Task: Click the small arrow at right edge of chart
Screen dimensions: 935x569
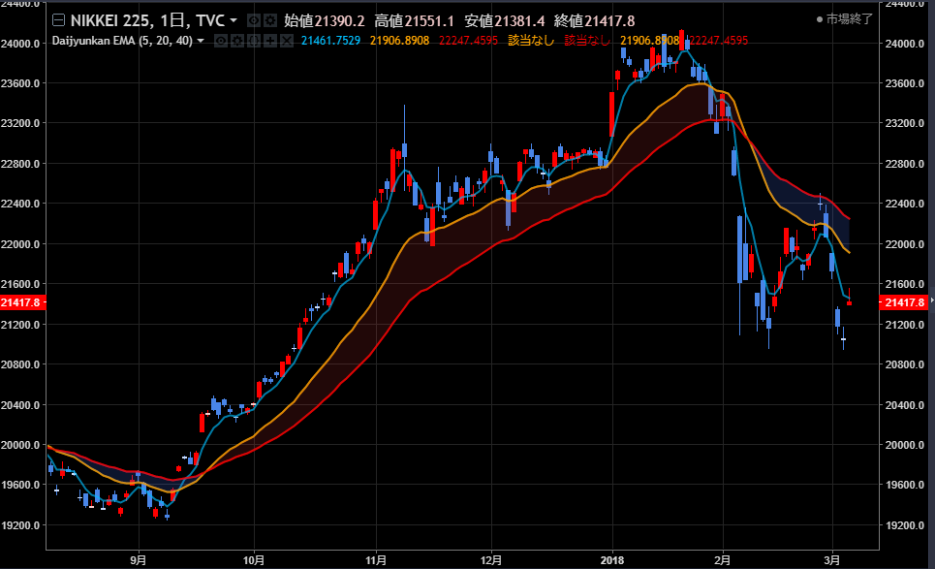Action: (x=932, y=300)
